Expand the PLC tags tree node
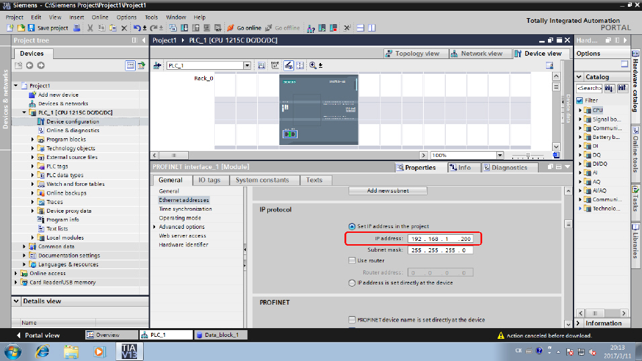The height and width of the screenshot is (361, 642). pos(33,166)
